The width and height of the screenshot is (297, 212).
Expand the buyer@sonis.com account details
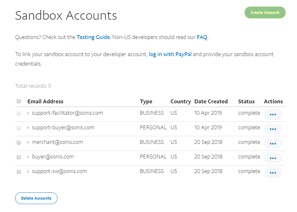[28, 157]
